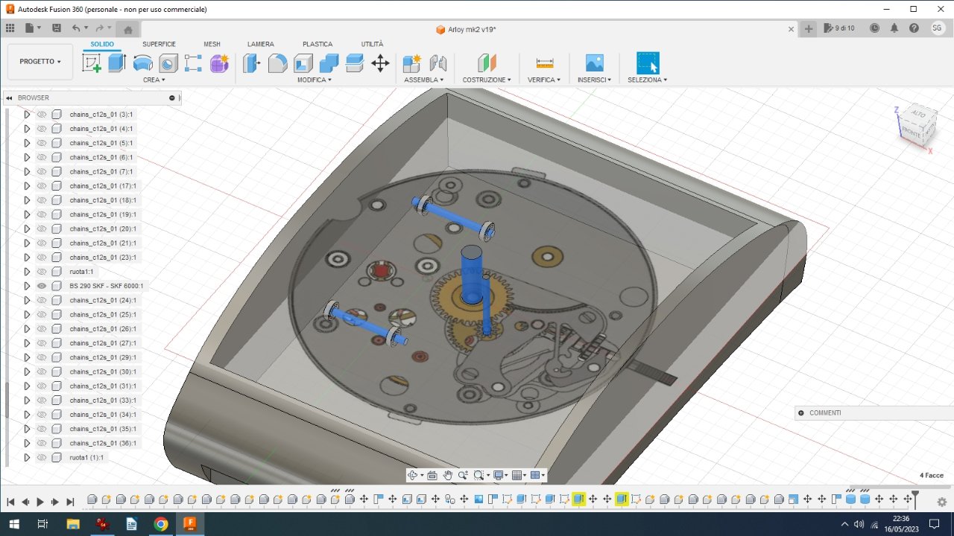The height and width of the screenshot is (536, 954).
Task: Activate the Select tool icon
Action: [x=648, y=63]
